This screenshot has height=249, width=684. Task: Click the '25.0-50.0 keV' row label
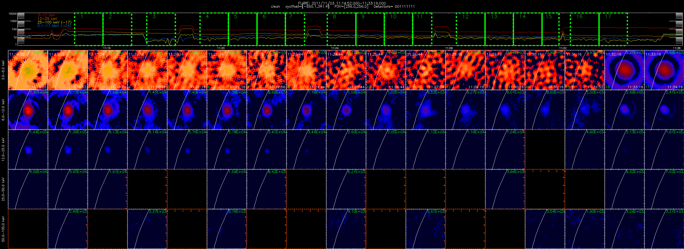[x=3, y=189]
